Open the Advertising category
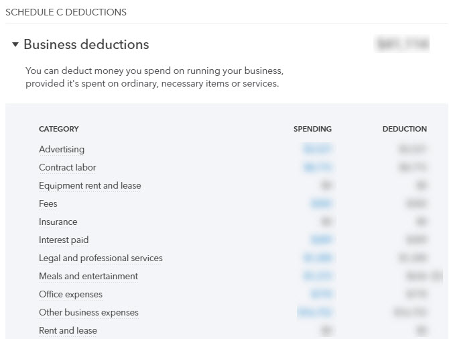This screenshot has height=339, width=449. pyautogui.click(x=62, y=150)
